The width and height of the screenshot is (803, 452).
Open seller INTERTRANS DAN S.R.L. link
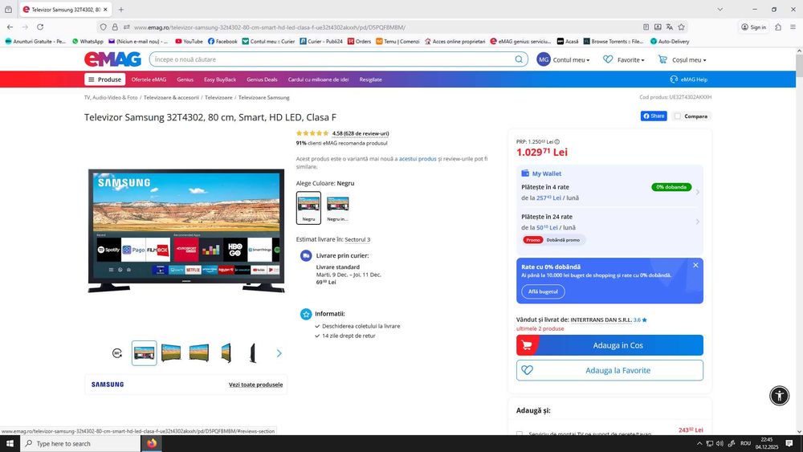coord(601,320)
